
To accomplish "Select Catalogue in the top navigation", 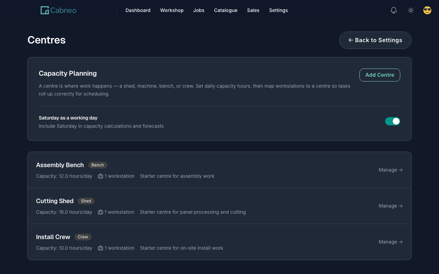I will pos(226,10).
